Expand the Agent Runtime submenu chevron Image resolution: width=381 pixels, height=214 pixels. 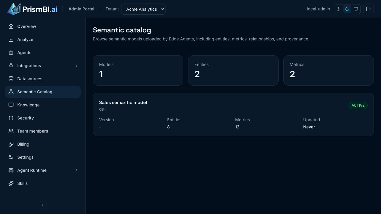(76, 170)
